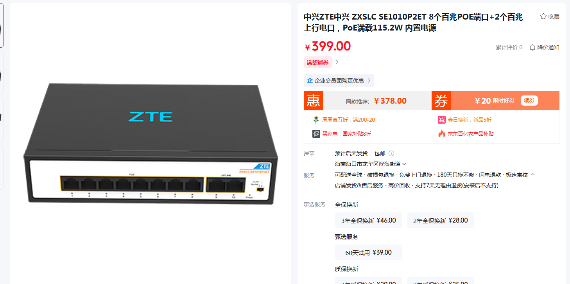
Task: Click the flame icon beside 京东百亿农产品补贴
Action: click(442, 134)
